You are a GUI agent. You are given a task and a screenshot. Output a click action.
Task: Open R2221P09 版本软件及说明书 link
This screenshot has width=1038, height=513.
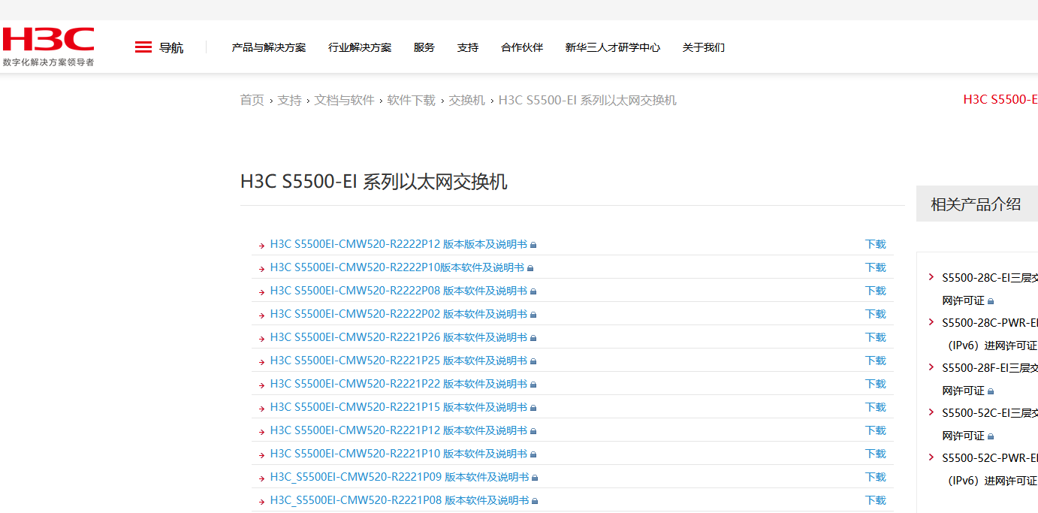point(400,477)
